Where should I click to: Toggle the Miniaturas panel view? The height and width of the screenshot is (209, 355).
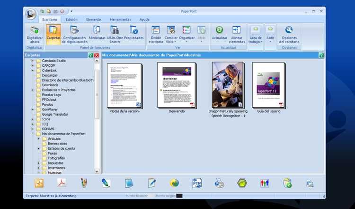pyautogui.click(x=97, y=34)
